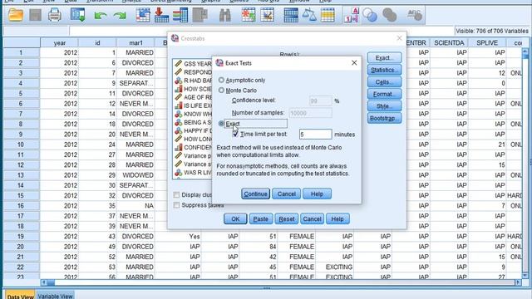Viewport: 532px width, 299px height.
Task: Toggle the Time limit per test checkbox
Action: coord(235,135)
